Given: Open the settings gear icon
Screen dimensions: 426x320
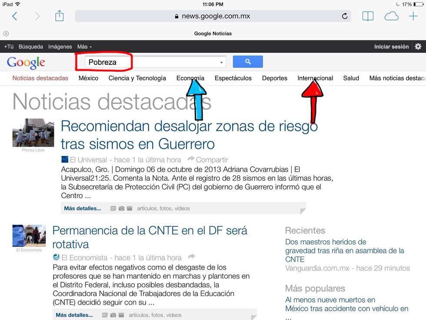Looking at the screenshot, I should 418,47.
